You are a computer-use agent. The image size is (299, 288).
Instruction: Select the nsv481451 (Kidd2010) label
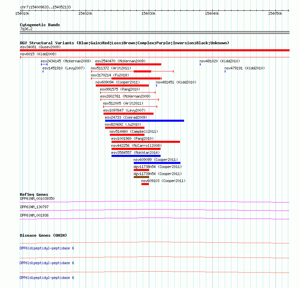coord(176,82)
